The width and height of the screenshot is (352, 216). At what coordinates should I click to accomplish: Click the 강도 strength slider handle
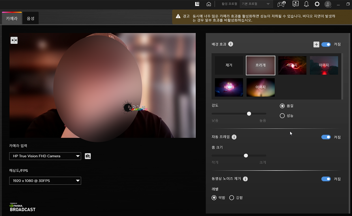(x=249, y=114)
